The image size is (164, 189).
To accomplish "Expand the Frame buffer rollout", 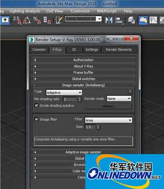I will point(84,72).
